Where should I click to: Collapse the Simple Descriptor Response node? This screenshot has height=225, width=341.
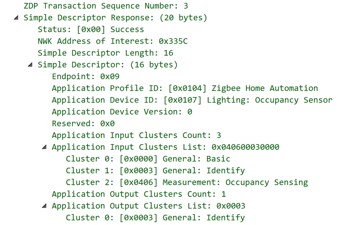pos(16,18)
